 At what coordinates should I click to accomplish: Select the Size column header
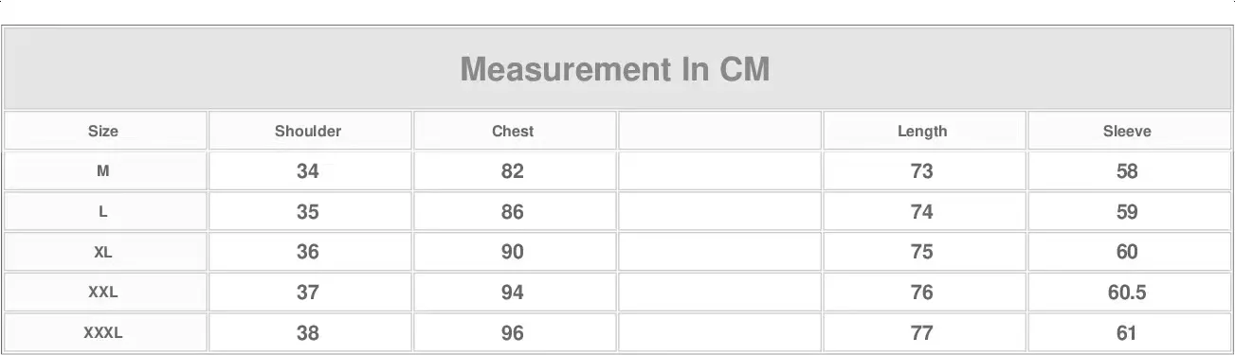(103, 132)
